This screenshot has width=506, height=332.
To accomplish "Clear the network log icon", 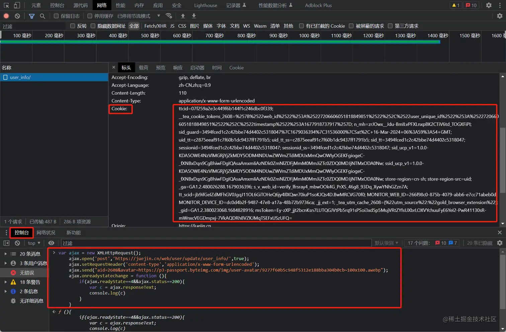I will 17,16.
